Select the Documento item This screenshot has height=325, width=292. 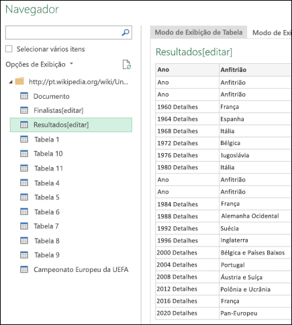(x=52, y=96)
